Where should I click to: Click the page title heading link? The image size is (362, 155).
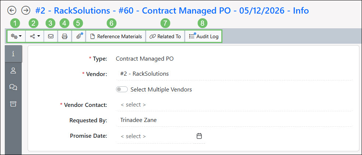[x=172, y=10]
